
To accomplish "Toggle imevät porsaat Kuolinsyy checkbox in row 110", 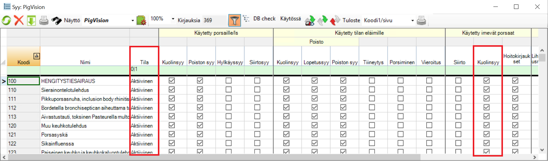I will 487,90.
